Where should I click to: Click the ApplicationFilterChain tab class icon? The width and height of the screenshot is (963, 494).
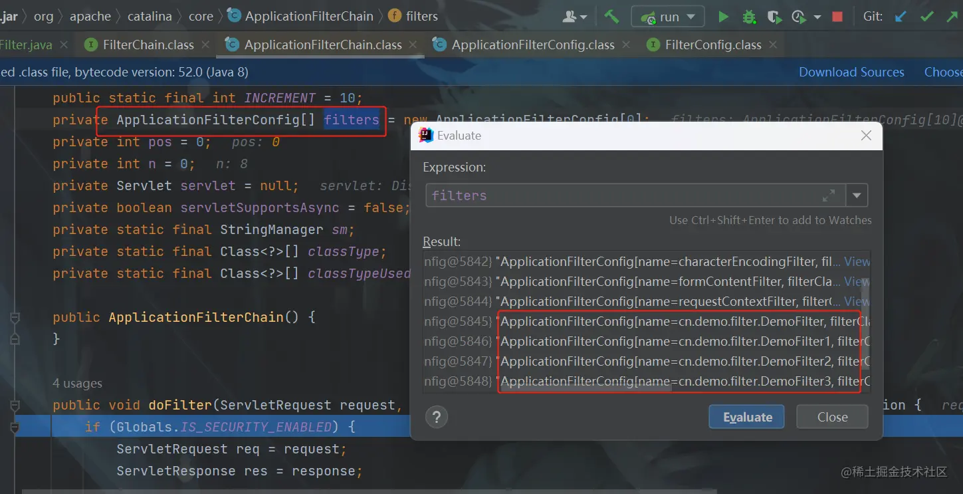click(x=232, y=45)
